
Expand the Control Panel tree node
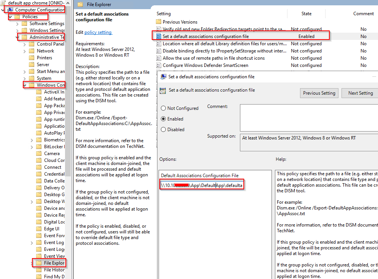(25, 44)
